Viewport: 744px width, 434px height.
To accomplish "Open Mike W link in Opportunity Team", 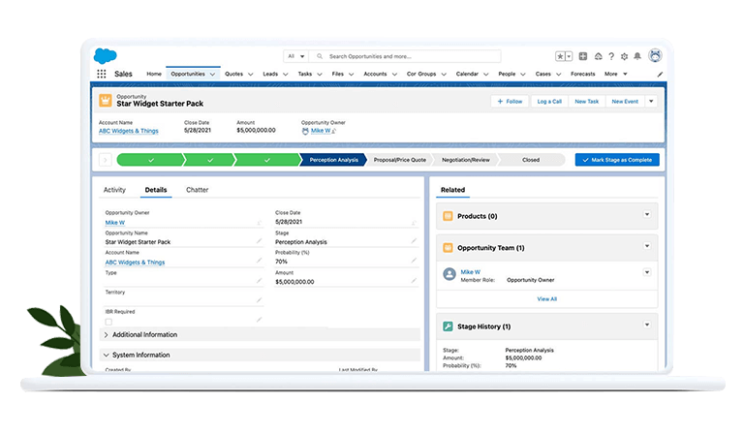I will tap(470, 272).
